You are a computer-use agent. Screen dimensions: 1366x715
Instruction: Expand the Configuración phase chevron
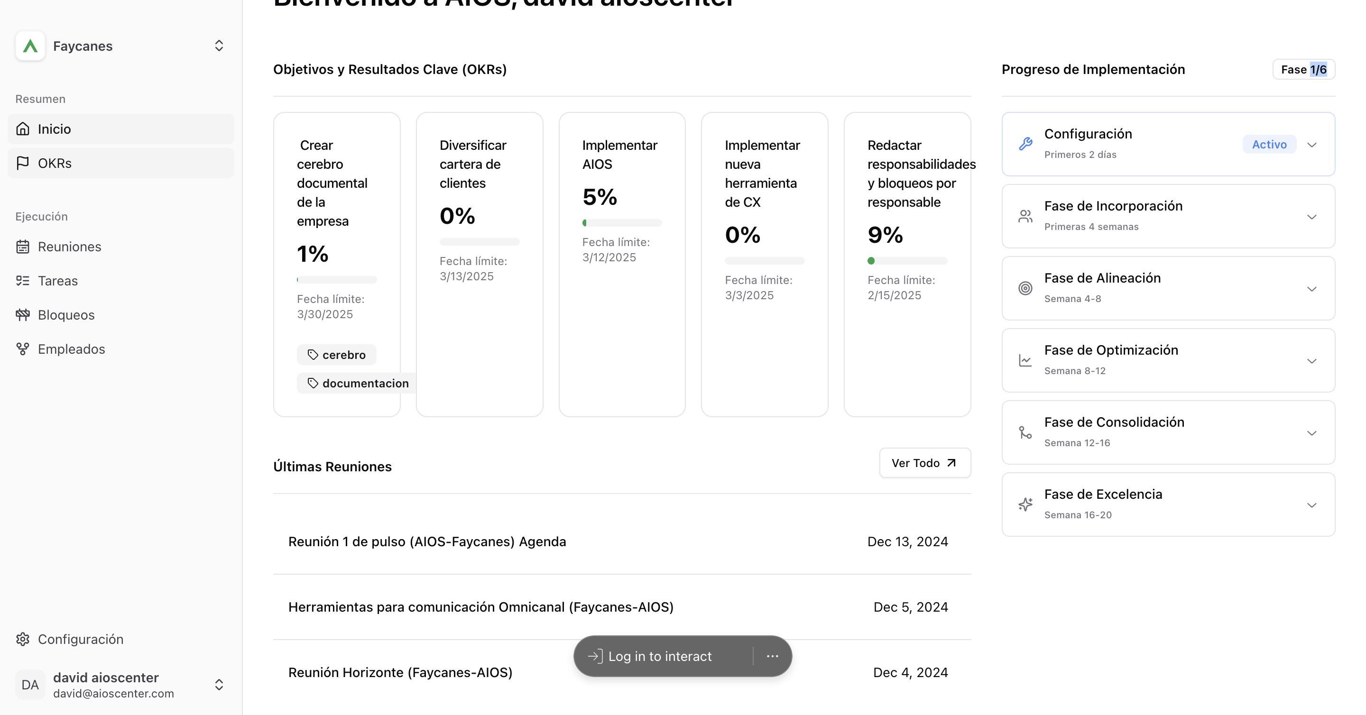coord(1312,145)
